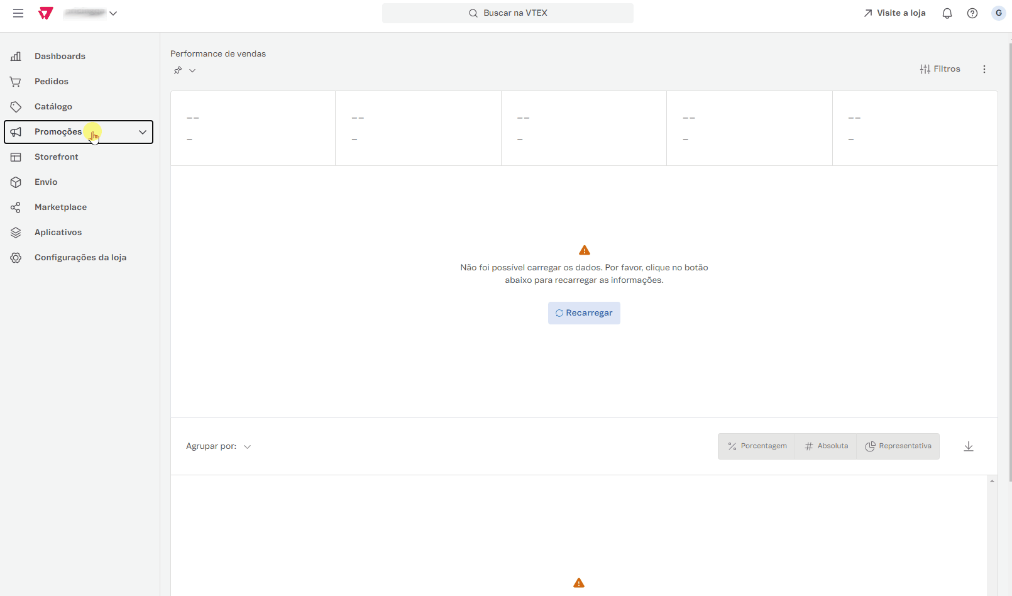
Task: Pin the Performance de vendas dashboard
Action: (177, 70)
